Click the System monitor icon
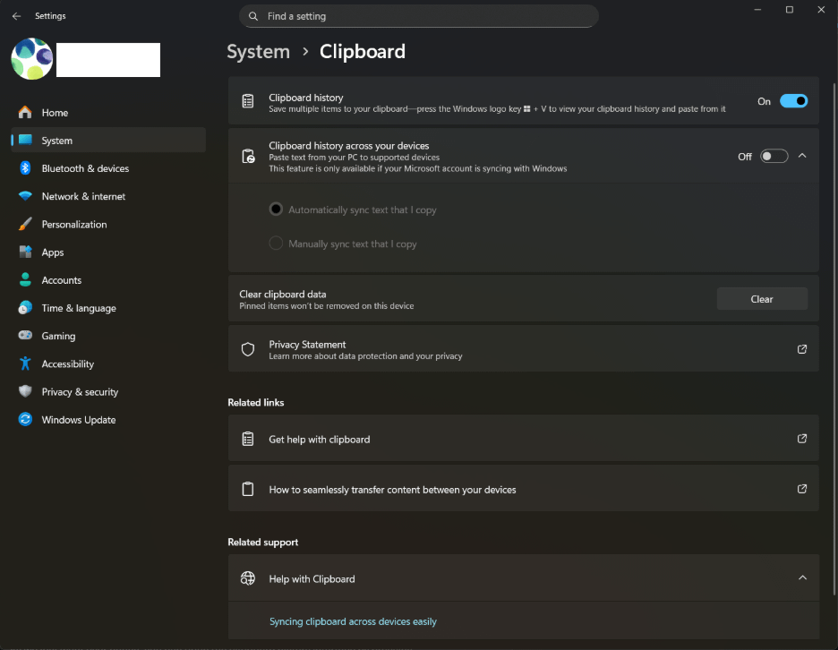This screenshot has height=650, width=838. point(25,140)
